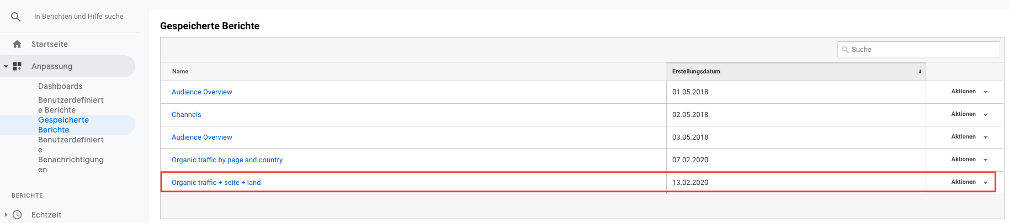The height and width of the screenshot is (223, 1009).
Task: Click the Anpassung dashboard grid icon
Action: click(x=17, y=66)
